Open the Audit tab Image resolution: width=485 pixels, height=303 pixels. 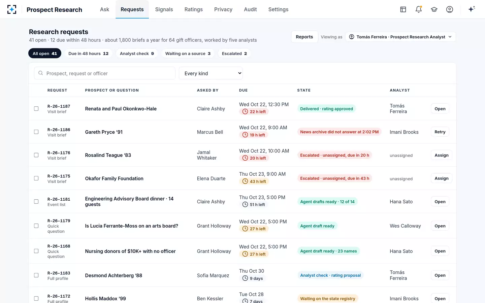[x=250, y=9]
